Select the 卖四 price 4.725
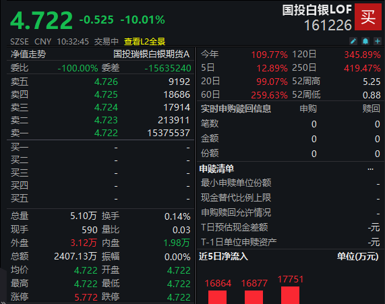The height and width of the screenshot is (304, 385). (106, 94)
